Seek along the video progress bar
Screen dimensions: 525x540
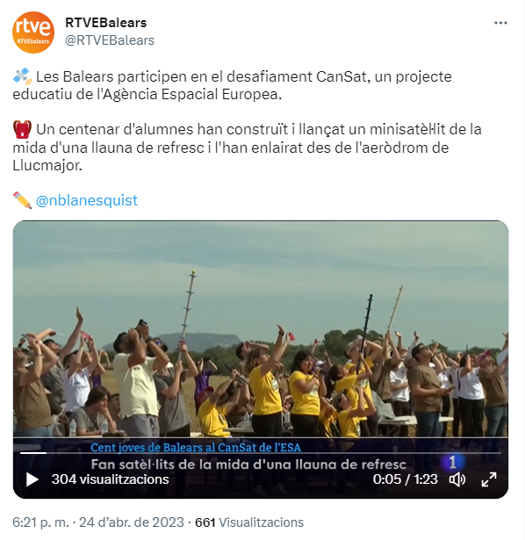tap(261, 453)
